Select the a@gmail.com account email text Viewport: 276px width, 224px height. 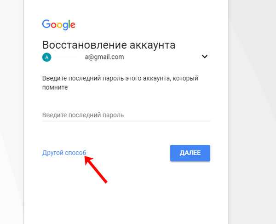point(104,57)
